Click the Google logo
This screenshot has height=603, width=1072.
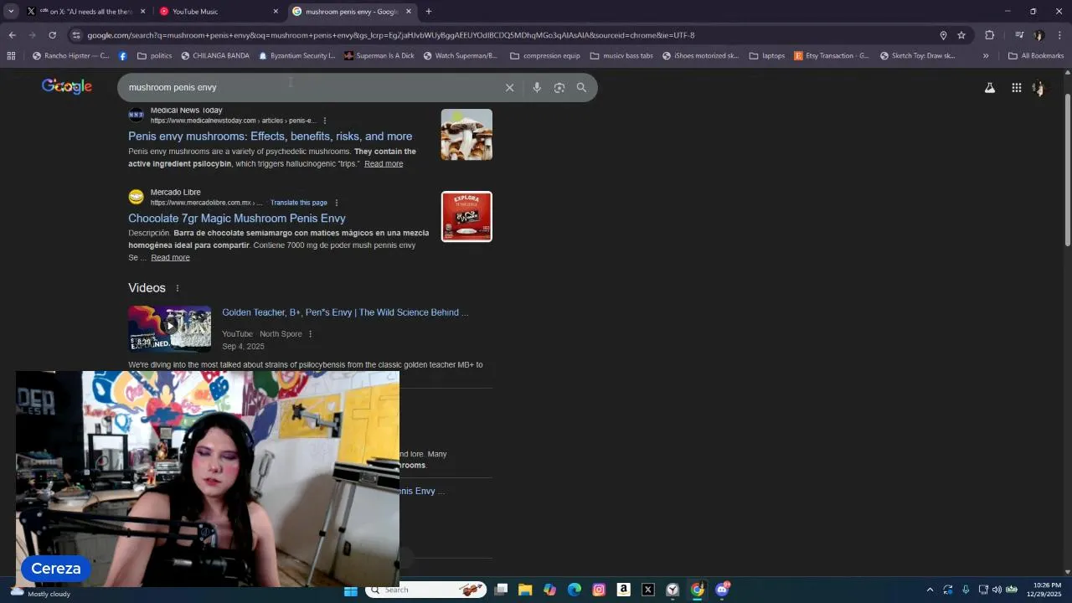tap(67, 86)
